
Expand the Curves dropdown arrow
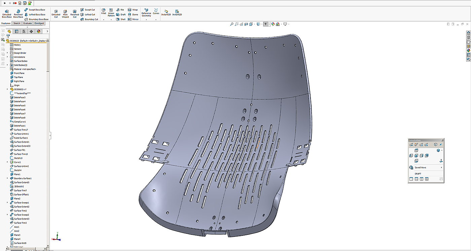pyautogui.click(x=156, y=20)
